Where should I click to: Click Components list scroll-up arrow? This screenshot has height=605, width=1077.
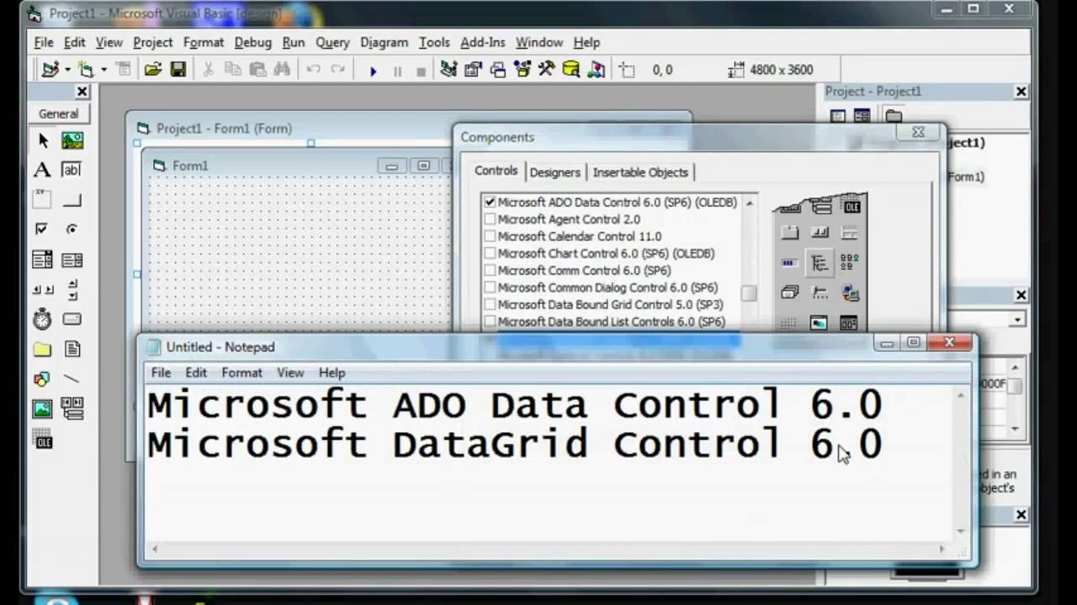(749, 203)
